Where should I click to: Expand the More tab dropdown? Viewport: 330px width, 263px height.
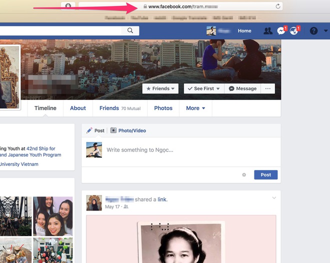pos(195,108)
